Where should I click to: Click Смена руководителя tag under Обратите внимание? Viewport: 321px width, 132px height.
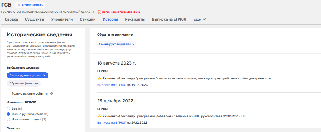coord(115,44)
